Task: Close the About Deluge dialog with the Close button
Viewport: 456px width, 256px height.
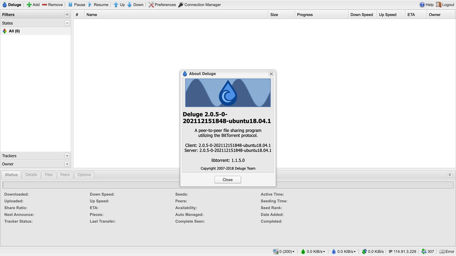Action: coord(228,180)
